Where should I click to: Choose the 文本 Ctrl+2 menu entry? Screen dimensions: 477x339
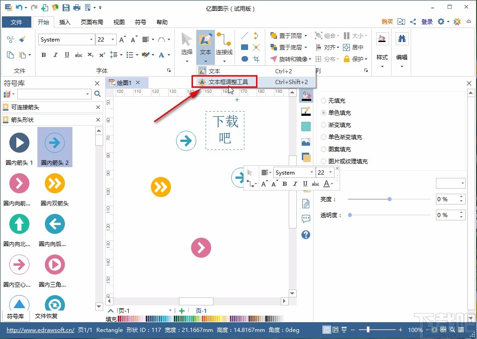(256, 71)
